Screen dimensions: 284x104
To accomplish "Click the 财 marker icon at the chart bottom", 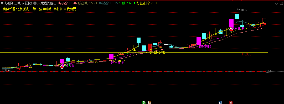I will [220, 102].
